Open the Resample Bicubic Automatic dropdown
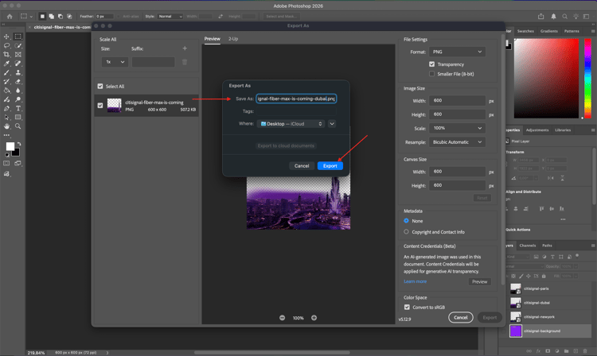The image size is (597, 356). (458, 141)
